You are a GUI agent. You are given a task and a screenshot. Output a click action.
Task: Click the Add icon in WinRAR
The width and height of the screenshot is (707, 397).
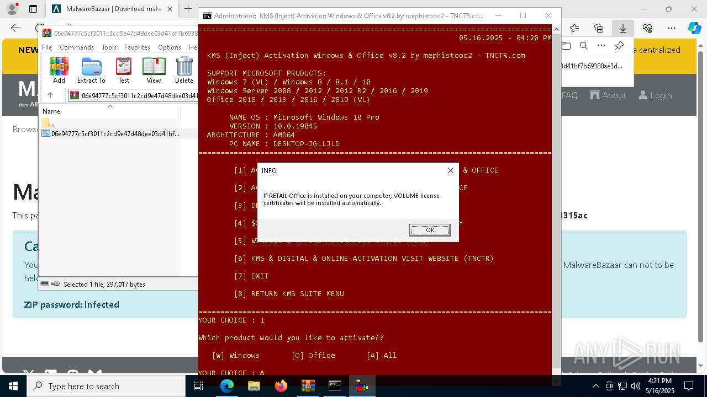pos(59,71)
